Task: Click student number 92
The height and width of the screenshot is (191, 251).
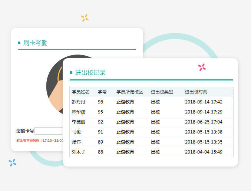Action: [100, 122]
